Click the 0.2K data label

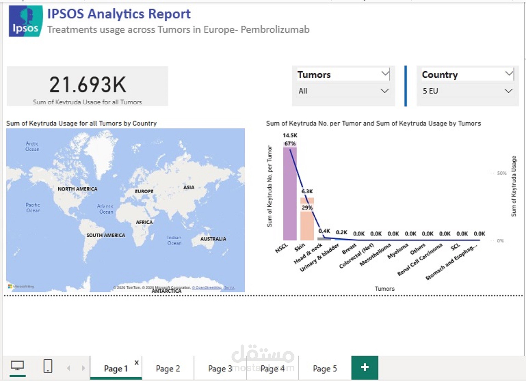342,232
